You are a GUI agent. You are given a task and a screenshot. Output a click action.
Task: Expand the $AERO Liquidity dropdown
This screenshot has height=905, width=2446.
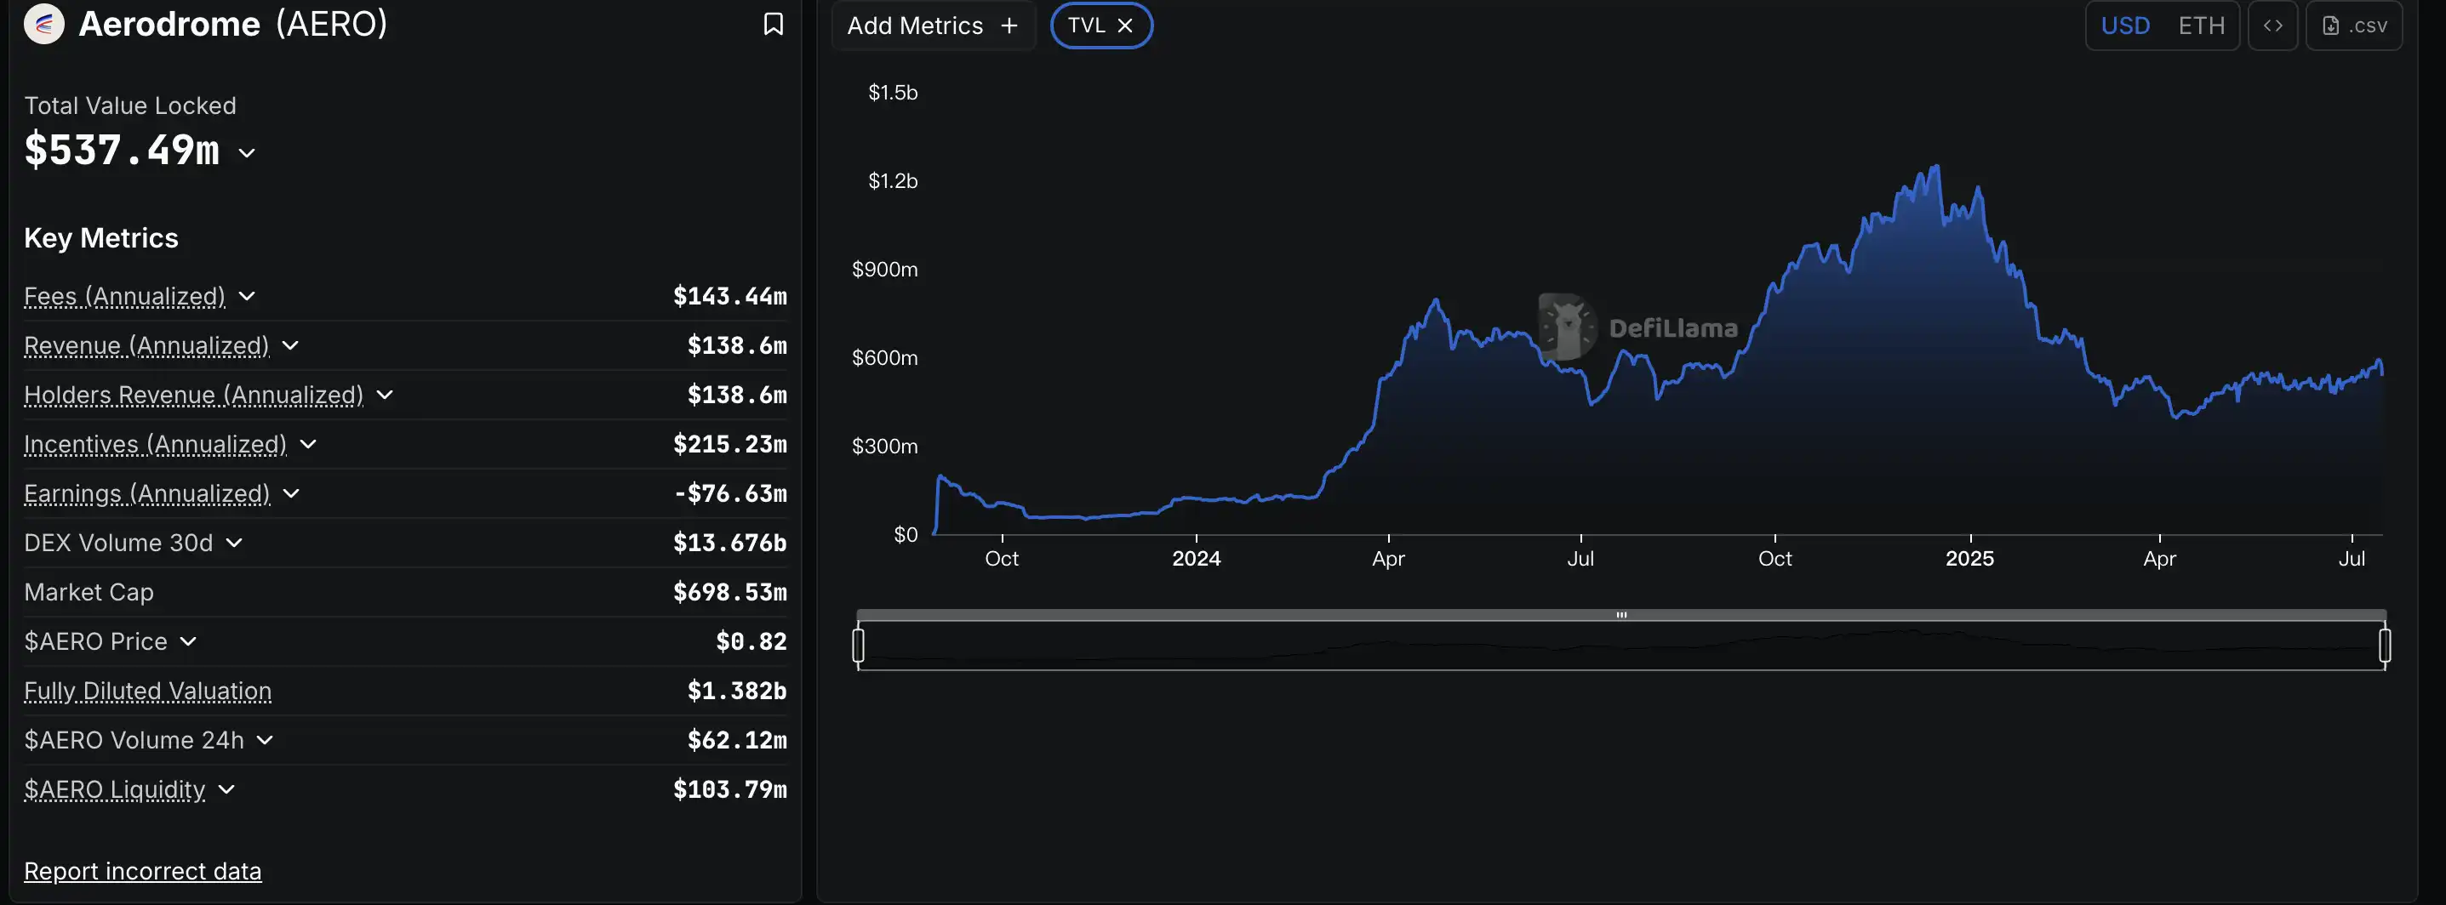[x=225, y=789]
